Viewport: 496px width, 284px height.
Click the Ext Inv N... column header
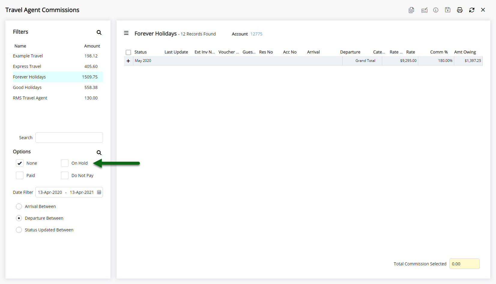(205, 52)
